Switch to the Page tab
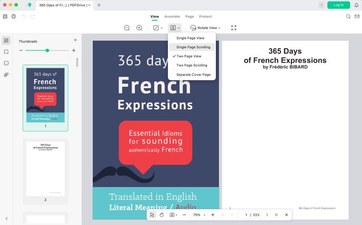Viewport: 362px width, 225px height. tap(190, 16)
